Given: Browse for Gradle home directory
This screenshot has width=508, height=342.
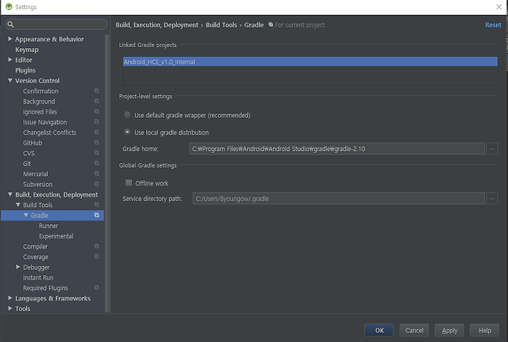Looking at the screenshot, I should click(x=492, y=149).
